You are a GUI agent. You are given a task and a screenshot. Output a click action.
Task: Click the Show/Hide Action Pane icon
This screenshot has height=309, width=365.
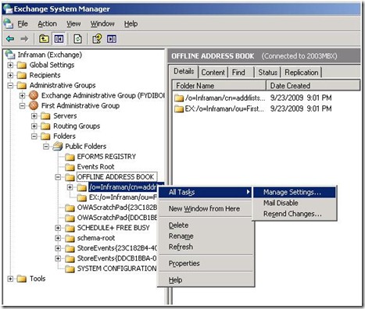click(112, 39)
